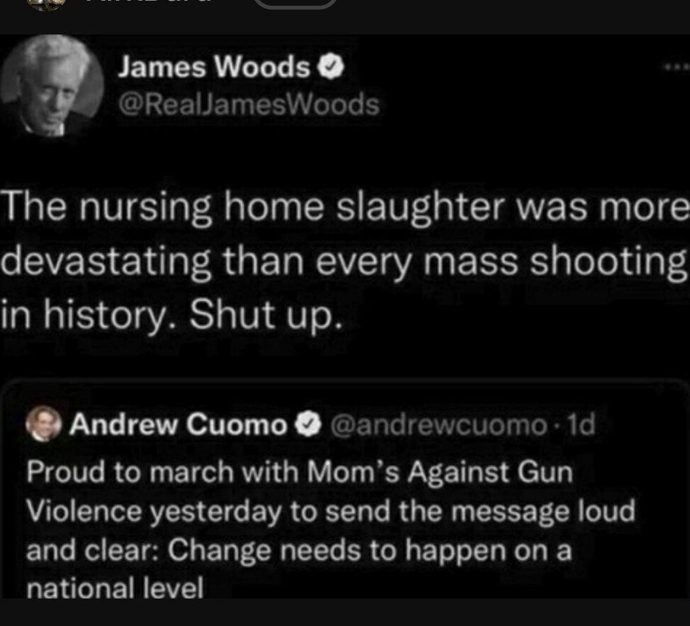Click Andrew Cuomo's verified badge icon
The image size is (690, 626).
(x=308, y=424)
